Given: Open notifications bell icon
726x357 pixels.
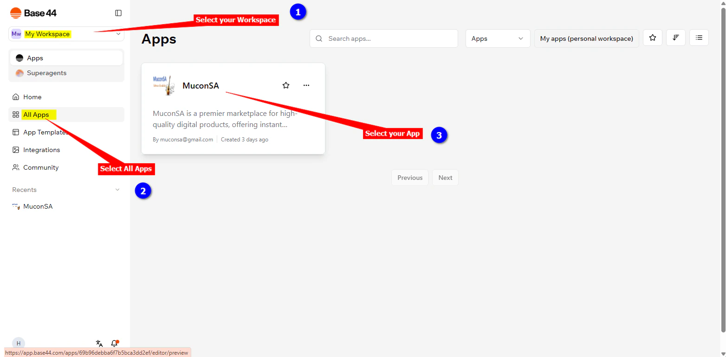Looking at the screenshot, I should (114, 344).
